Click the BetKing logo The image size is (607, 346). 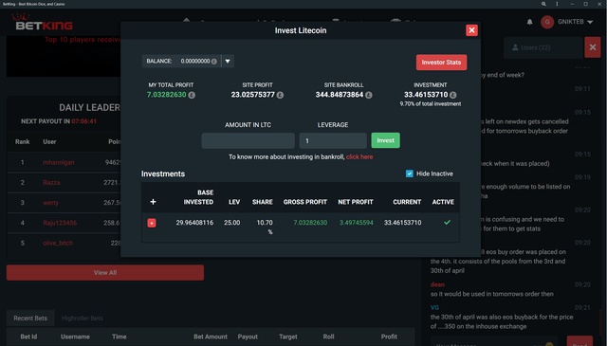click(43, 22)
